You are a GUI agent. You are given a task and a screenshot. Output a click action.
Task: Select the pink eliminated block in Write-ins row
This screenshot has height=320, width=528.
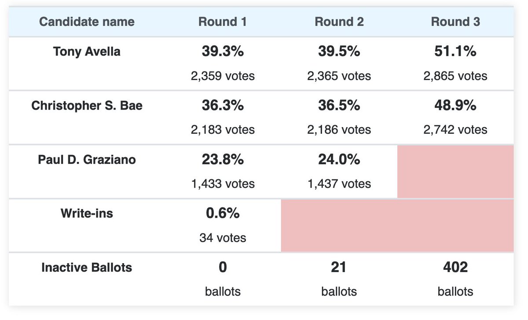pyautogui.click(x=397, y=225)
